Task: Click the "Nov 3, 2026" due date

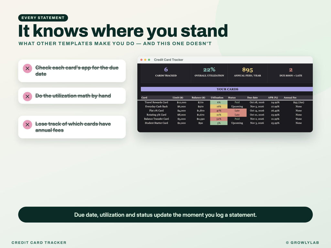Action: (257, 123)
